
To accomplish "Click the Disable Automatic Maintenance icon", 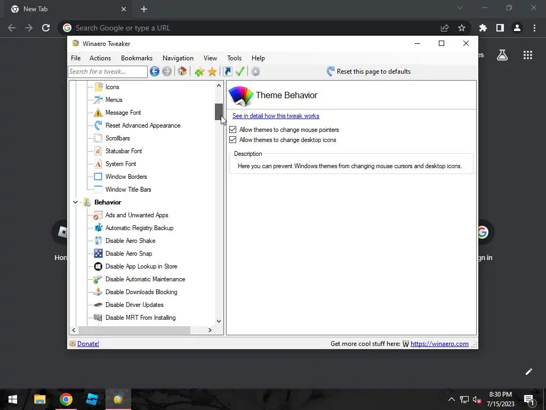I will (98, 279).
